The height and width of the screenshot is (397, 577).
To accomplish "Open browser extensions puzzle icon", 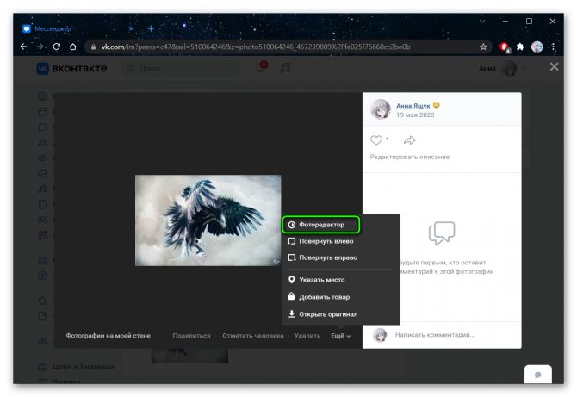I will [x=520, y=47].
